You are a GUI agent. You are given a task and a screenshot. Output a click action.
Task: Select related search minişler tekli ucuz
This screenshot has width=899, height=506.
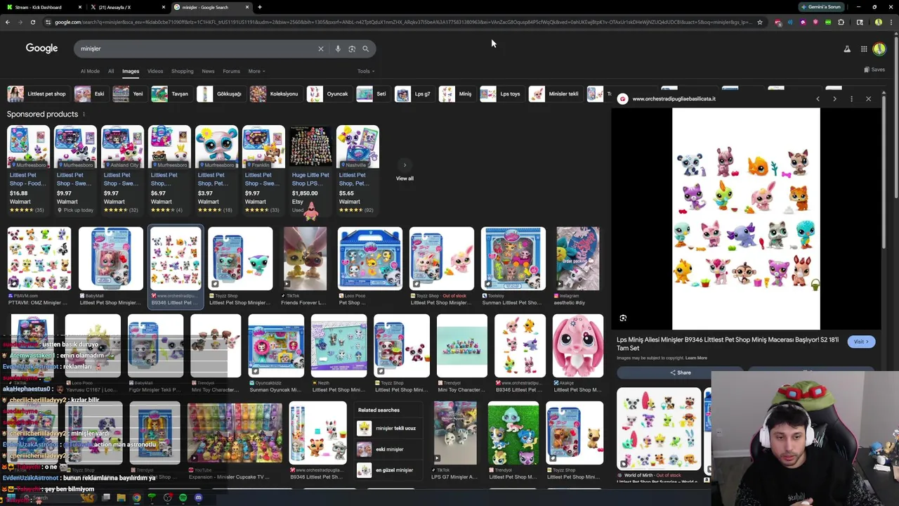click(388, 428)
